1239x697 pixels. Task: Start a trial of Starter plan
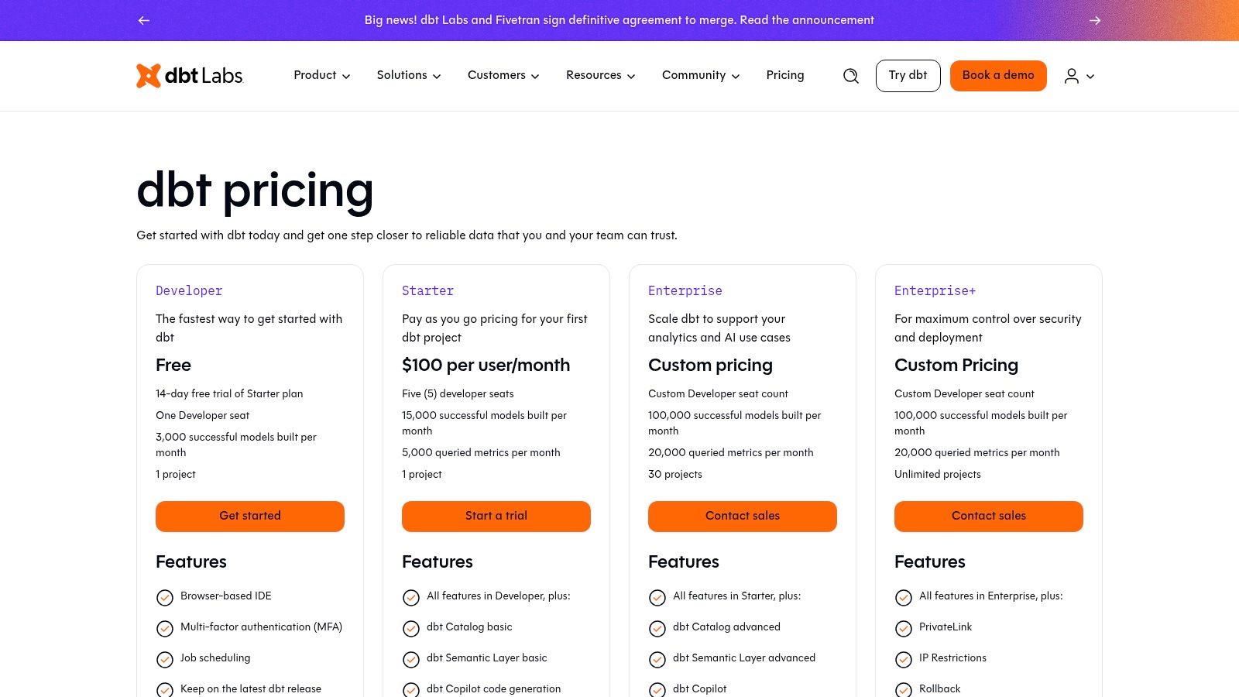pyautogui.click(x=496, y=516)
